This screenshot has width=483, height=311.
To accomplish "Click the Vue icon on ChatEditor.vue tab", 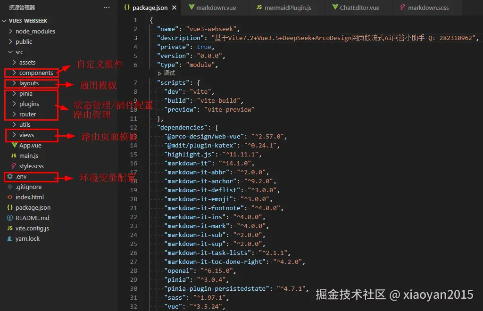I will pyautogui.click(x=335, y=7).
